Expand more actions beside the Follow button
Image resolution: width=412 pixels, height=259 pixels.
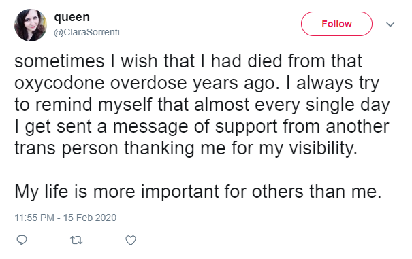pos(390,24)
